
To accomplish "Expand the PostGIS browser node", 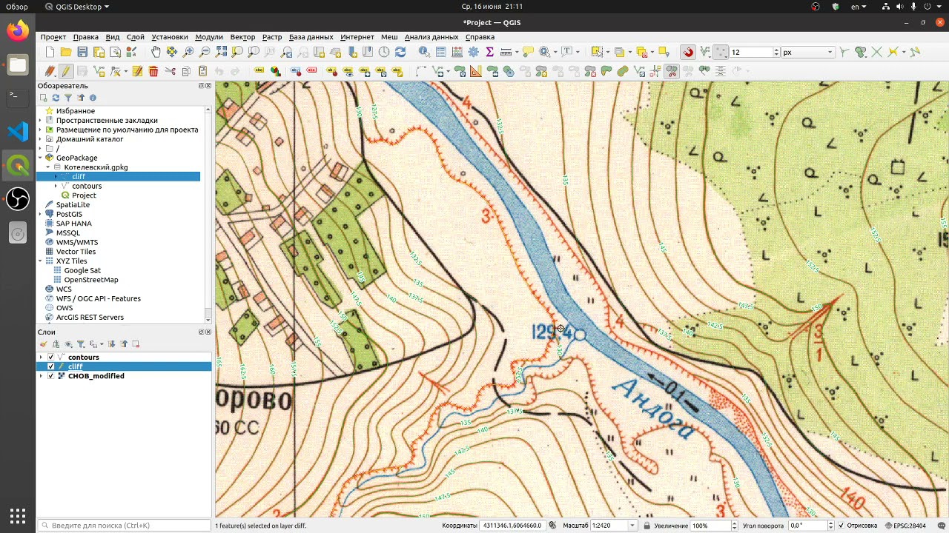I will pyautogui.click(x=41, y=214).
